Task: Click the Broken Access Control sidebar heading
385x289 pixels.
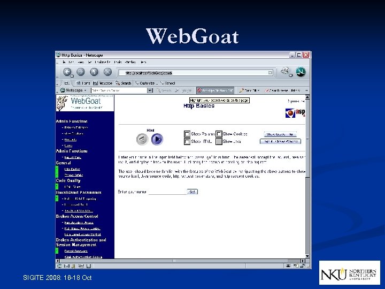Action: click(x=77, y=216)
